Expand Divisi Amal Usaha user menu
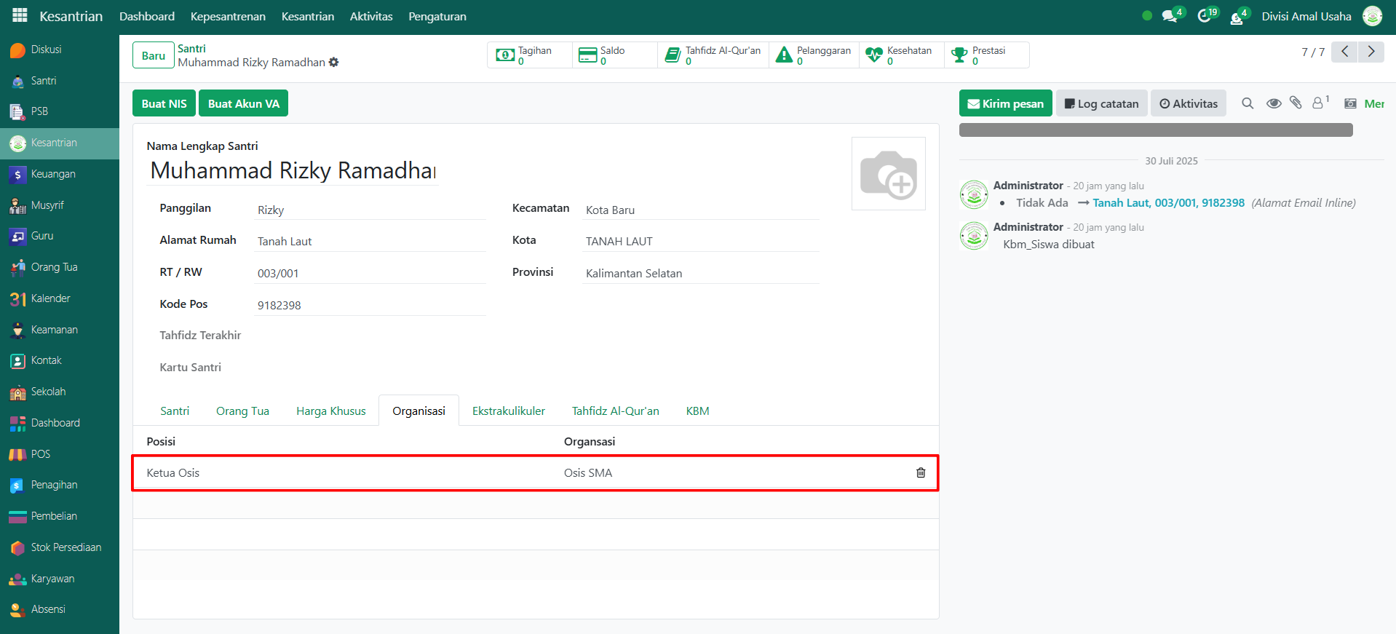The width and height of the screenshot is (1396, 634). pos(1306,16)
